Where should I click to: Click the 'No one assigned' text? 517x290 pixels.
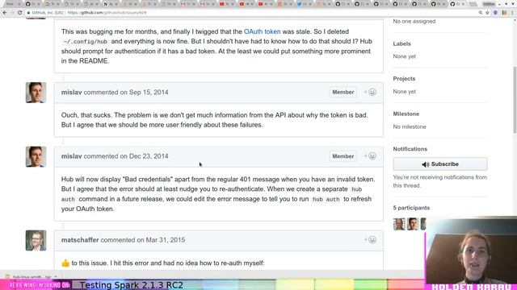point(414,22)
